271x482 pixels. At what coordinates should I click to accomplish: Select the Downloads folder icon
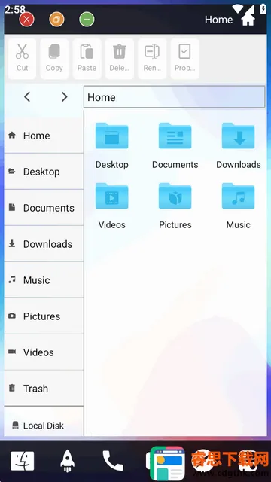click(239, 136)
